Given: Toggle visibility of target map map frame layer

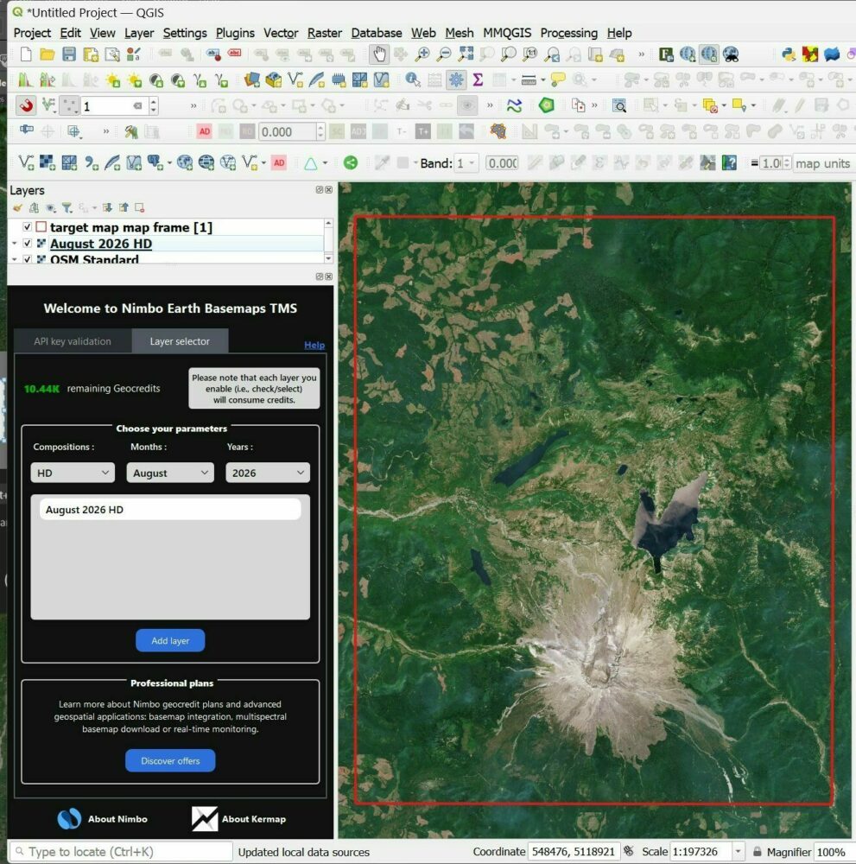Looking at the screenshot, I should pyautogui.click(x=27, y=227).
